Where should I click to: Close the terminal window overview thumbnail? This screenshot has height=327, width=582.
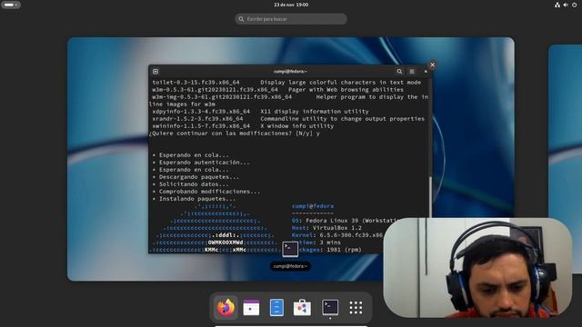coord(433,64)
